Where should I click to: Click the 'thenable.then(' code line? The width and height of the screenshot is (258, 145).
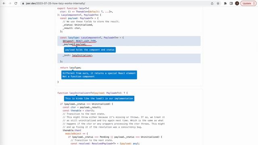[x=72, y=130]
